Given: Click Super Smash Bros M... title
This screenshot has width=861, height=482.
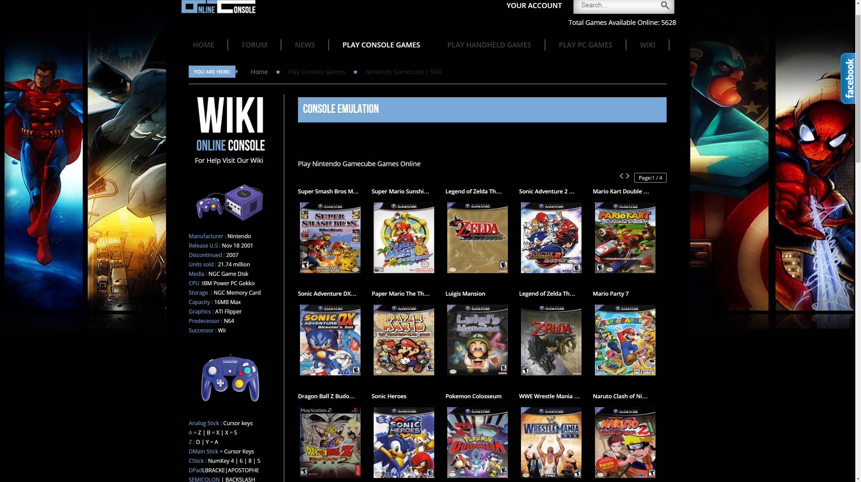Looking at the screenshot, I should point(328,191).
